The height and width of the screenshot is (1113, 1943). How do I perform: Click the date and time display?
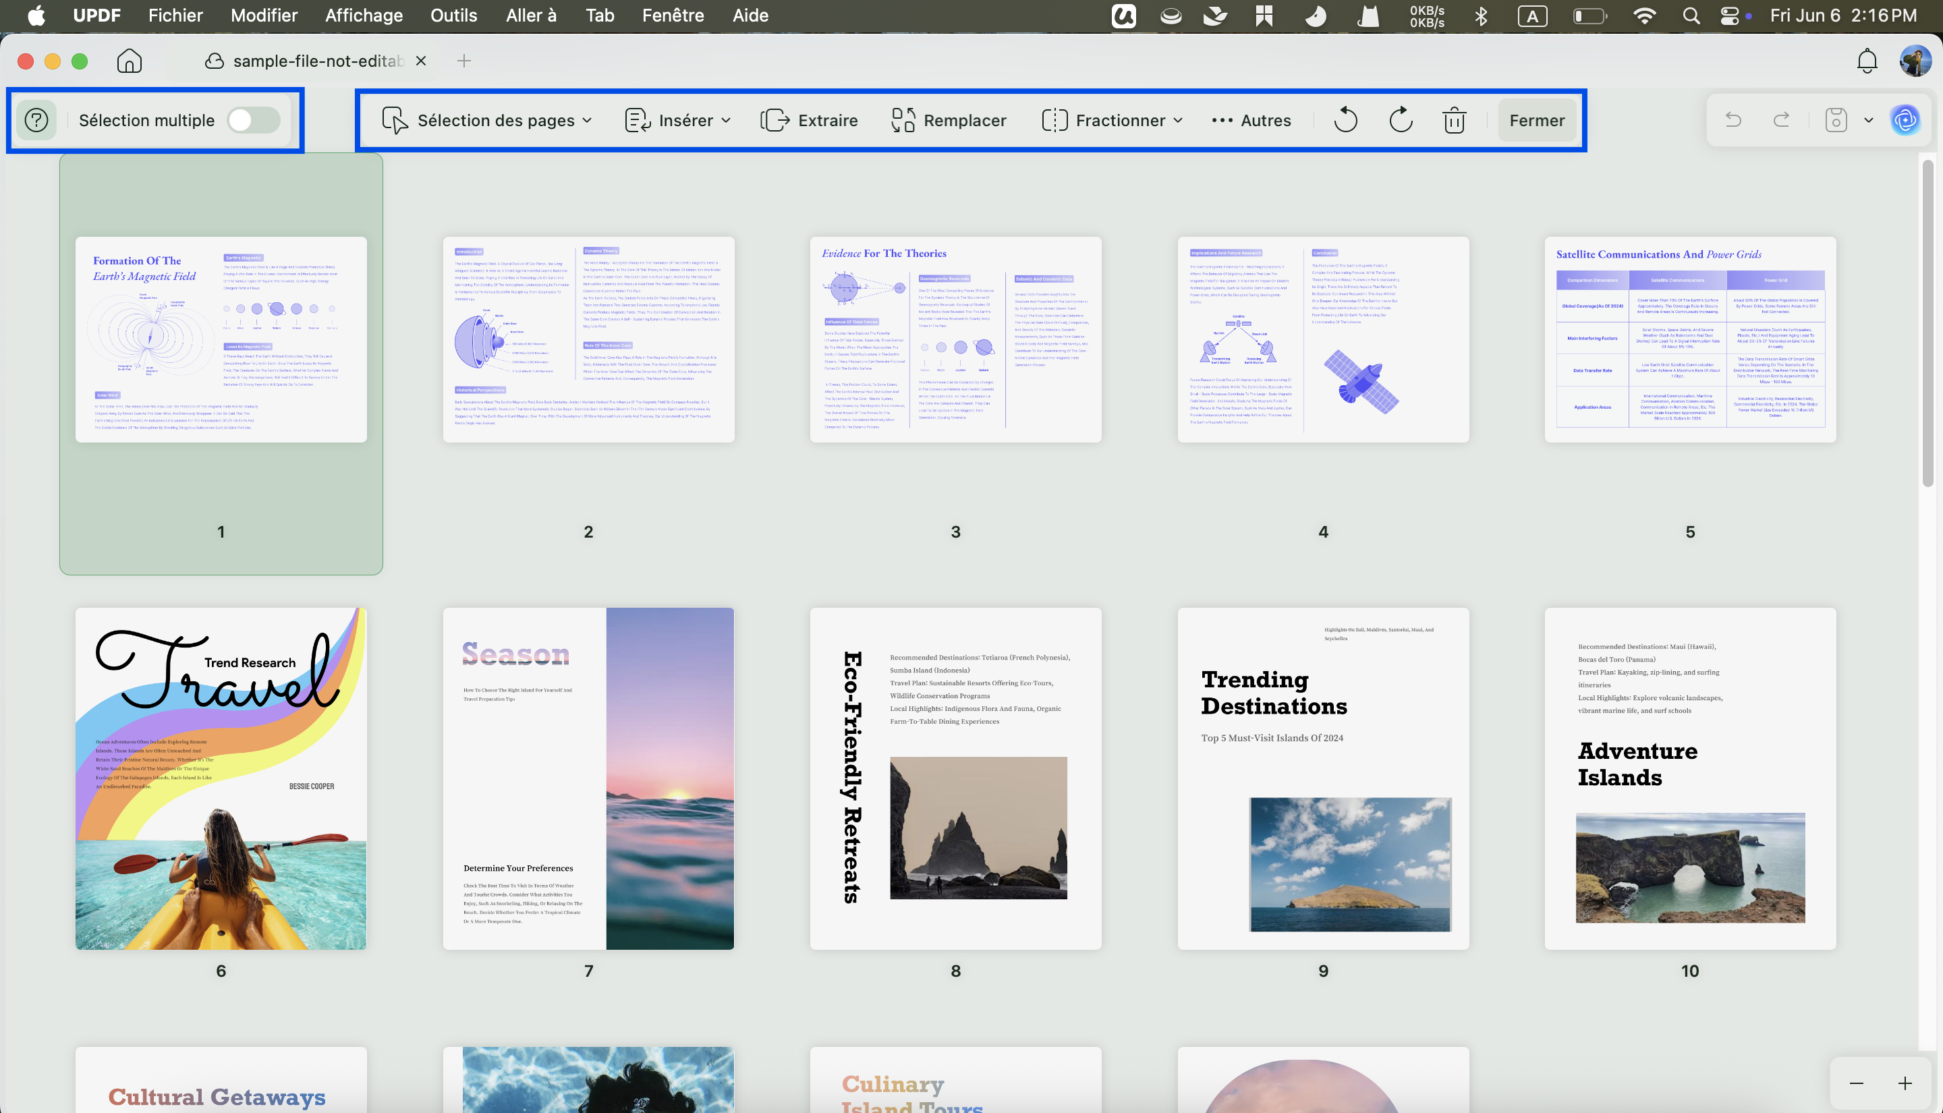[1843, 16]
